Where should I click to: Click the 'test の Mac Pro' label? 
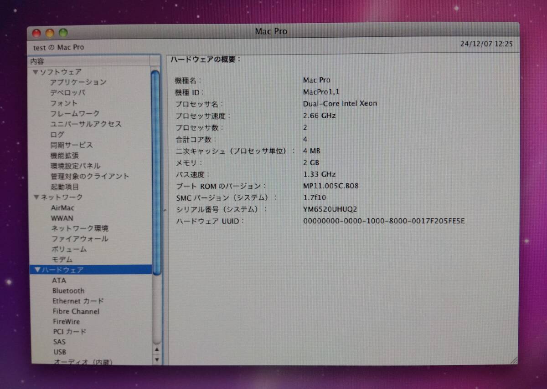click(x=58, y=47)
